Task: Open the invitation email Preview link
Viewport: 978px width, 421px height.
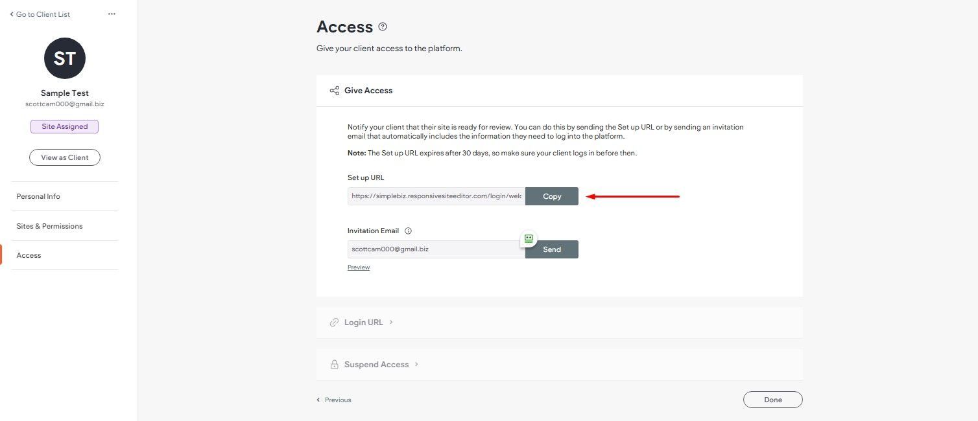Action: point(359,267)
